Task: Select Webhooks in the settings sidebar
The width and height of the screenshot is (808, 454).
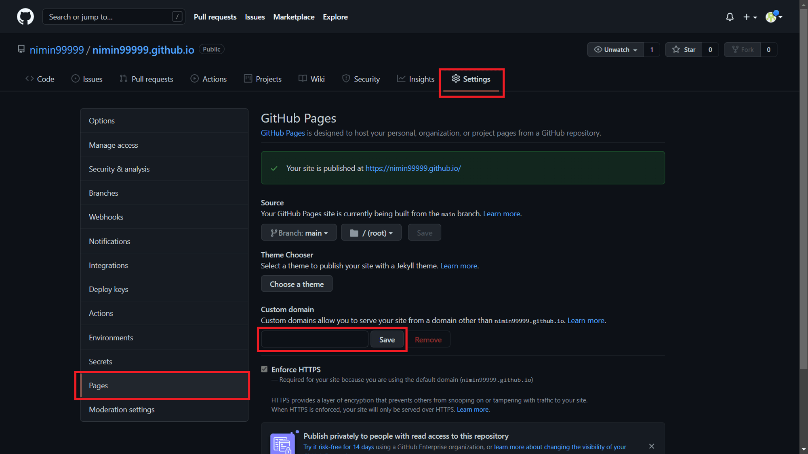Action: [164, 217]
